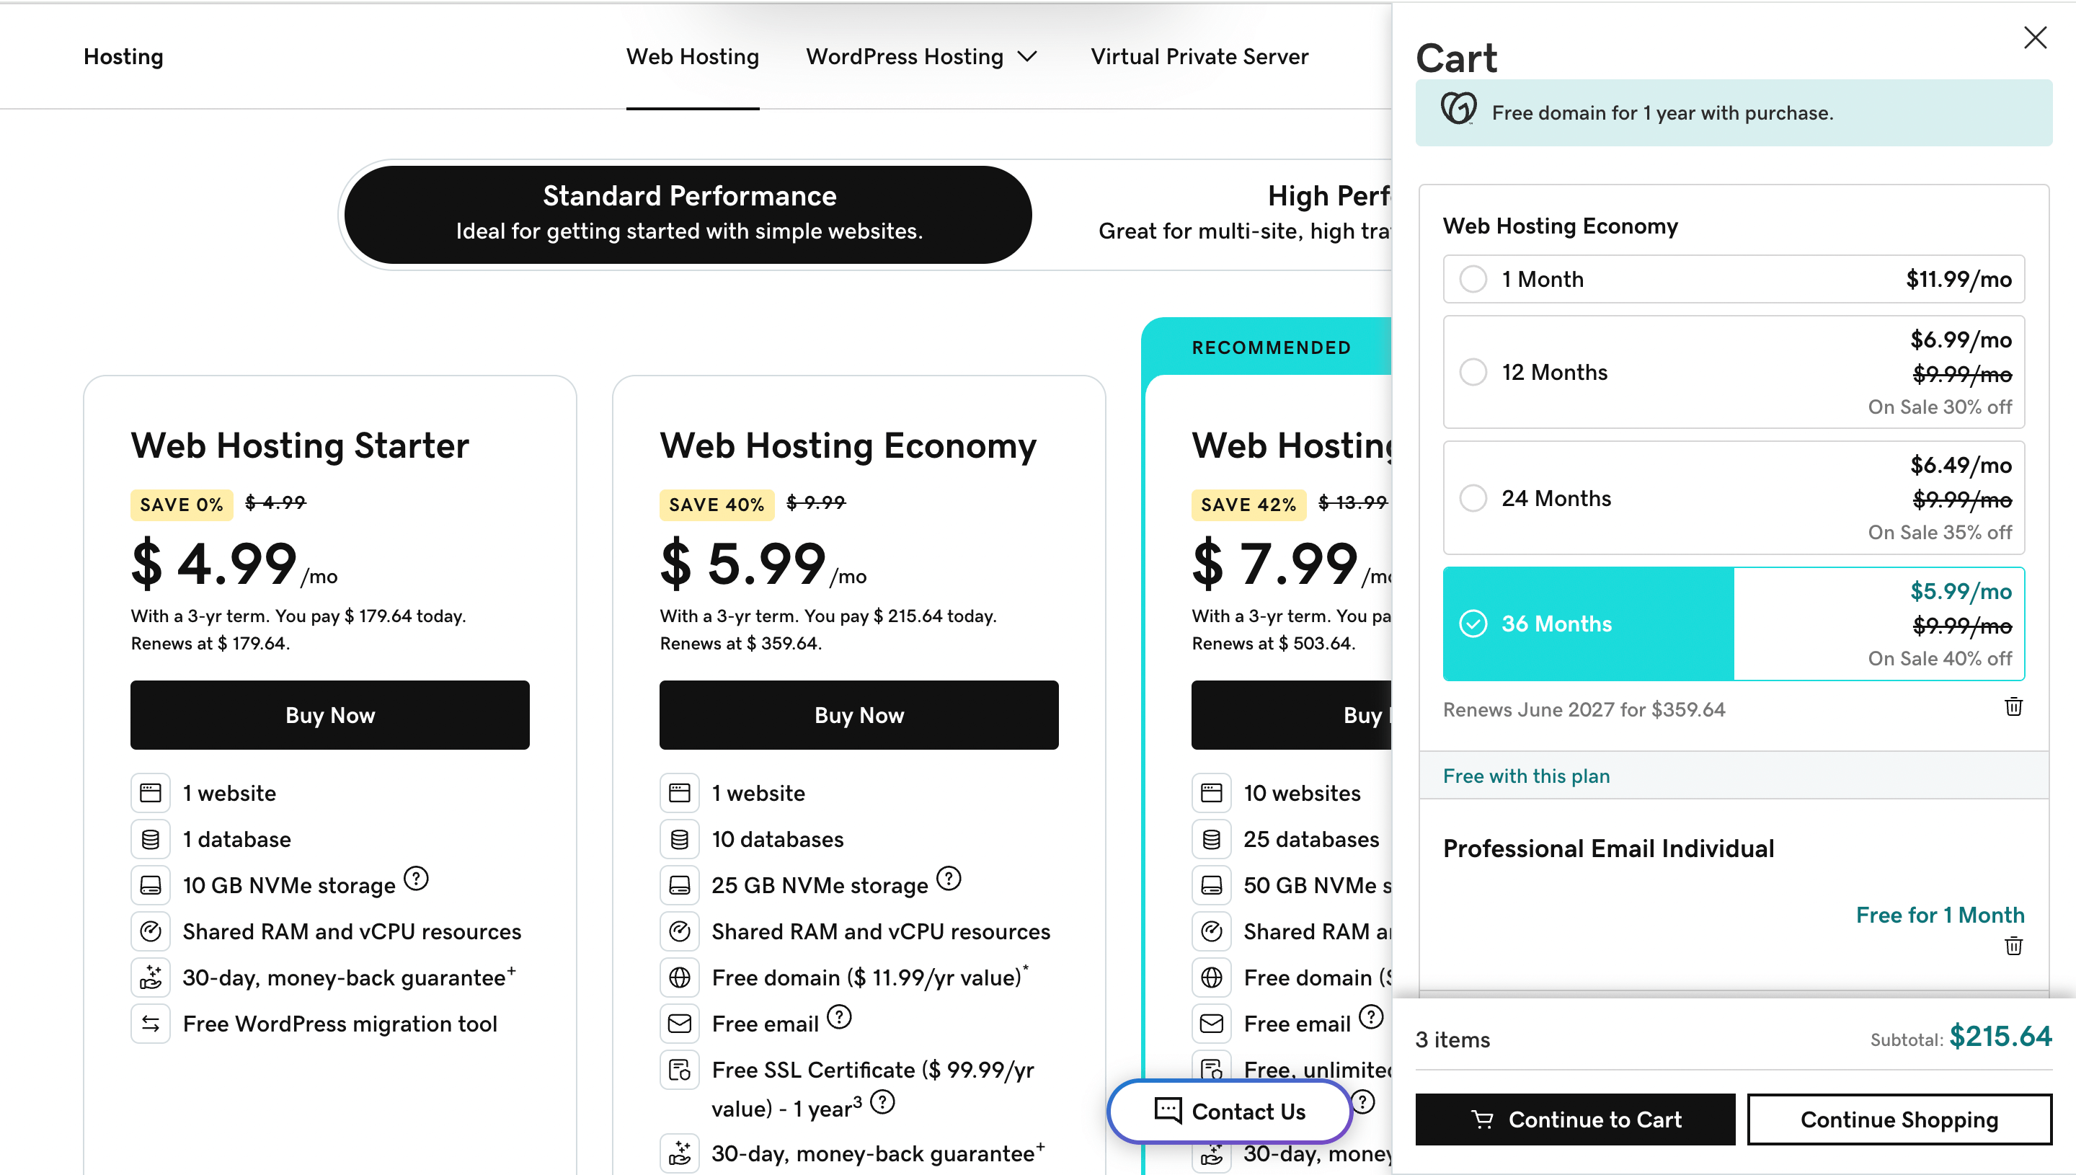The height and width of the screenshot is (1175, 2076).
Task: Choose the 12 Months billing term
Action: [x=1473, y=372]
